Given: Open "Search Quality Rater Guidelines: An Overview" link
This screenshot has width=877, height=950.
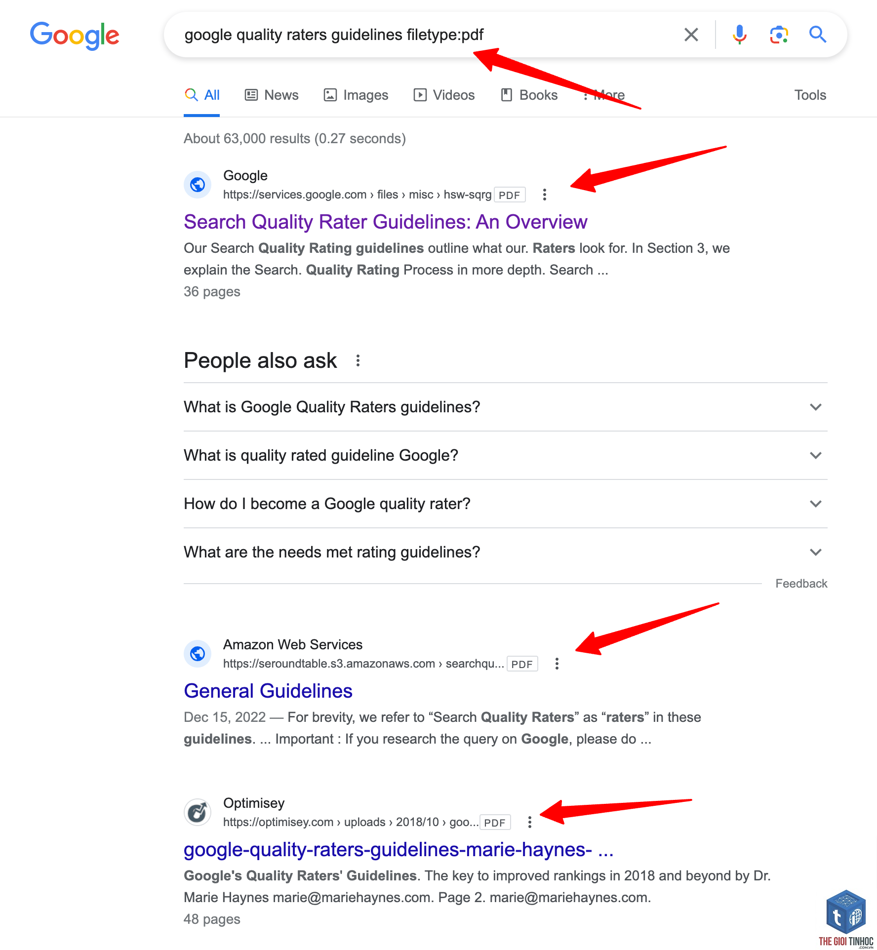Looking at the screenshot, I should [x=386, y=222].
